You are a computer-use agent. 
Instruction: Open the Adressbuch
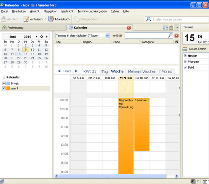pyautogui.click(x=59, y=19)
